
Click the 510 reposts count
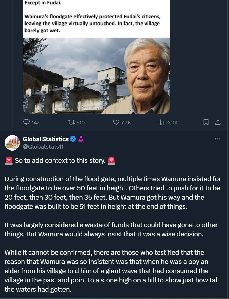click(80, 123)
